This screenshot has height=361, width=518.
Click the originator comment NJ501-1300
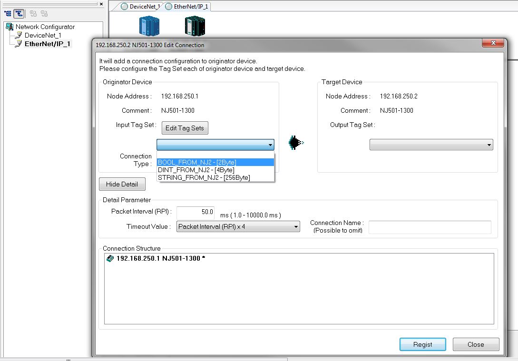[x=178, y=111]
